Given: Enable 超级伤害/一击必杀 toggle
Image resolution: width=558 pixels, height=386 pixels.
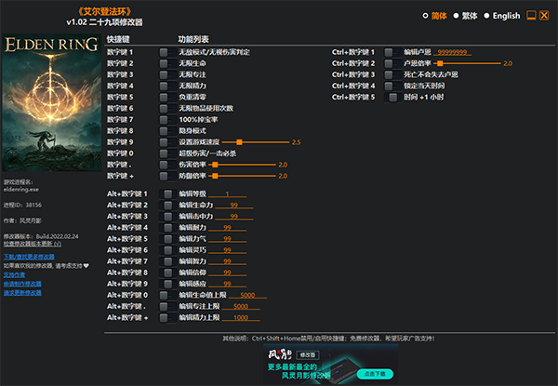Looking at the screenshot, I should pyautogui.click(x=166, y=153).
